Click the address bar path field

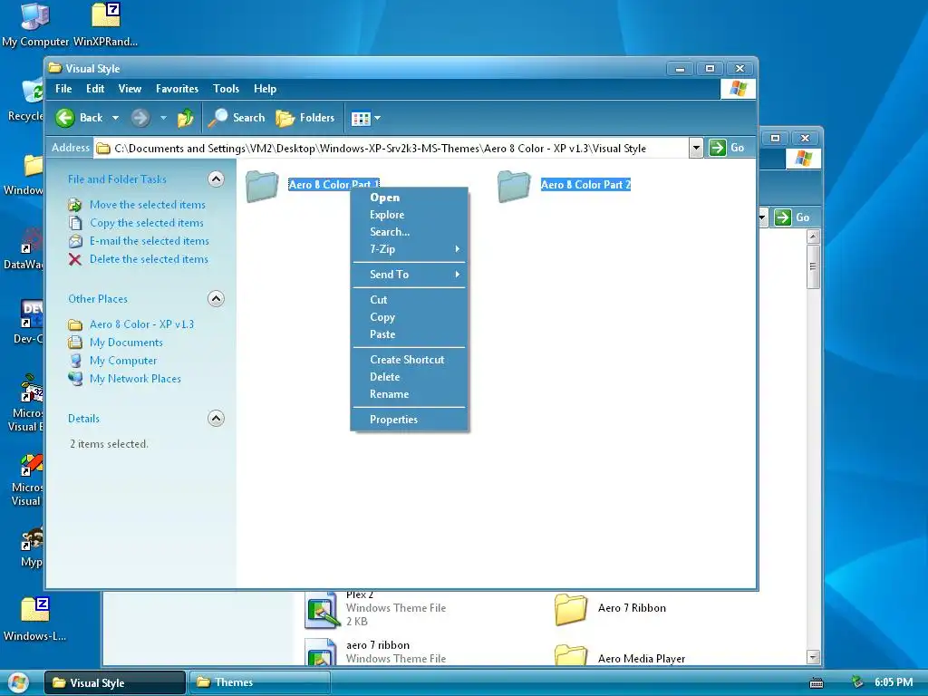click(x=391, y=148)
